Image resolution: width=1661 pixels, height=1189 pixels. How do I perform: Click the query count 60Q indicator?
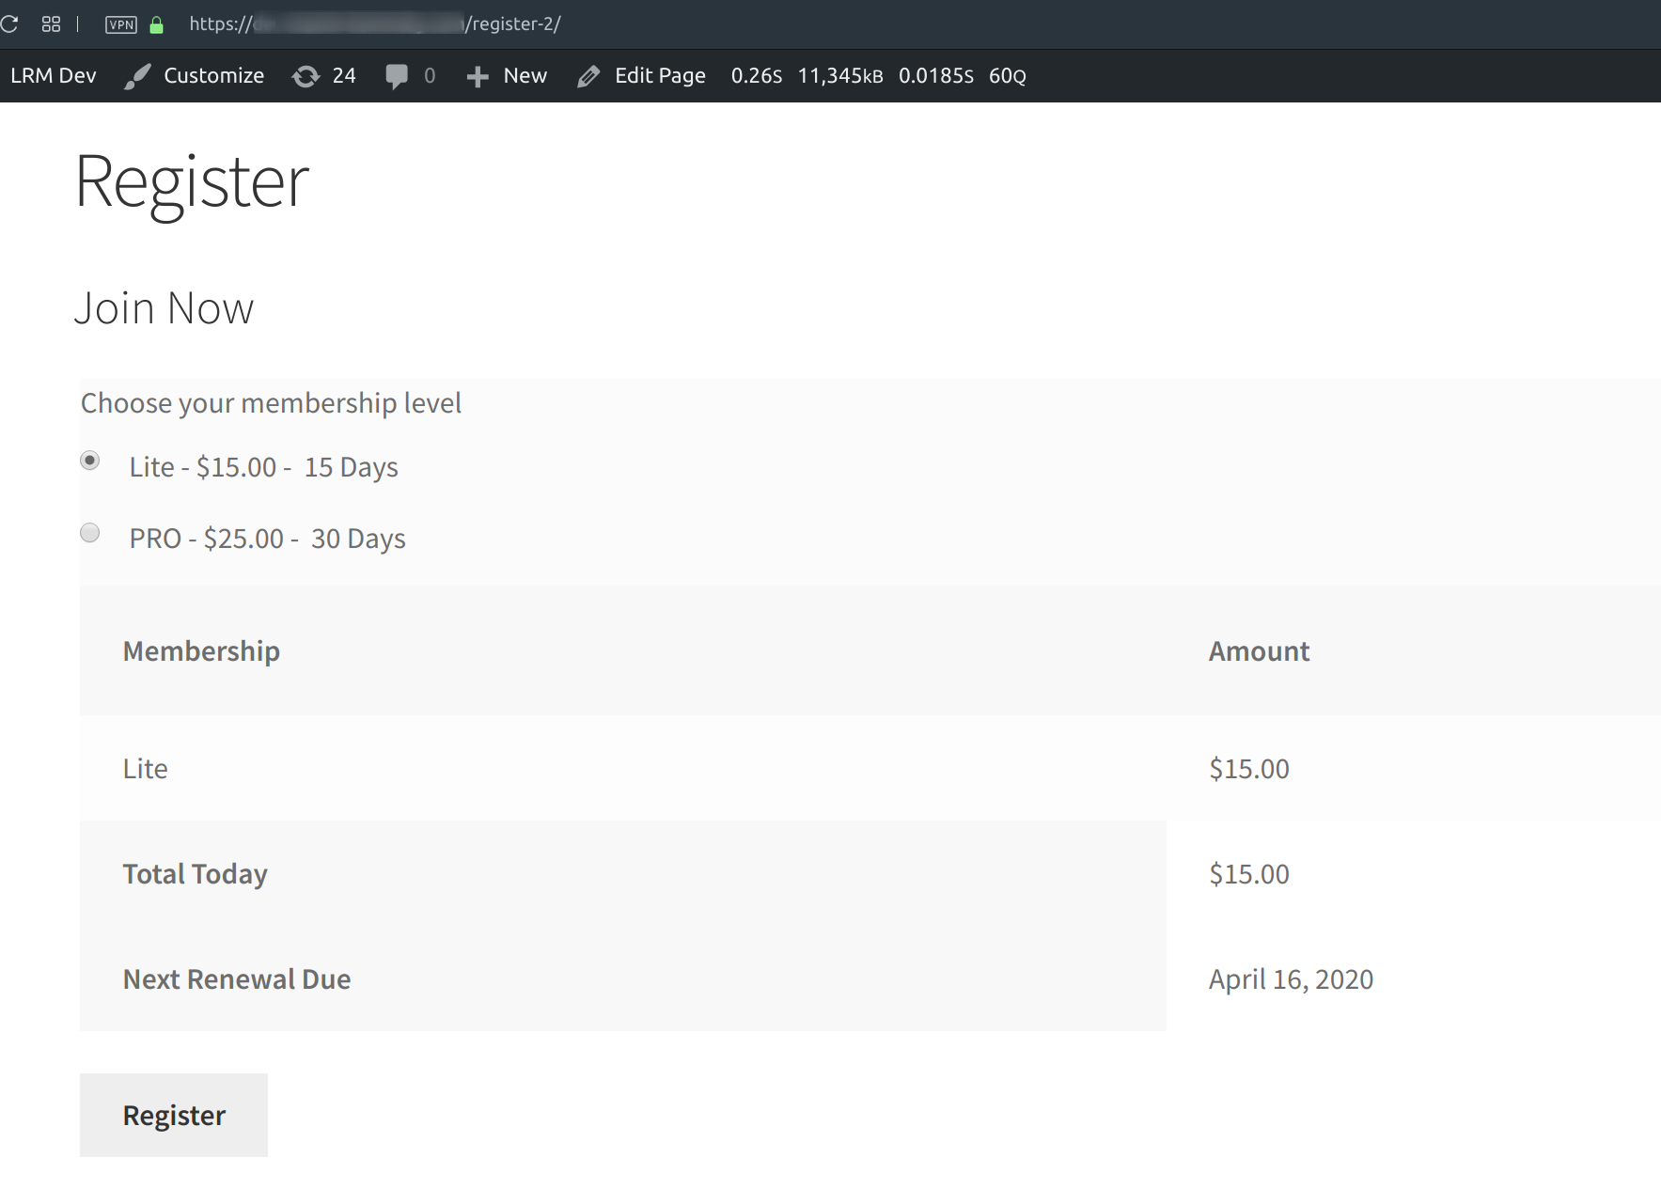(x=1007, y=75)
